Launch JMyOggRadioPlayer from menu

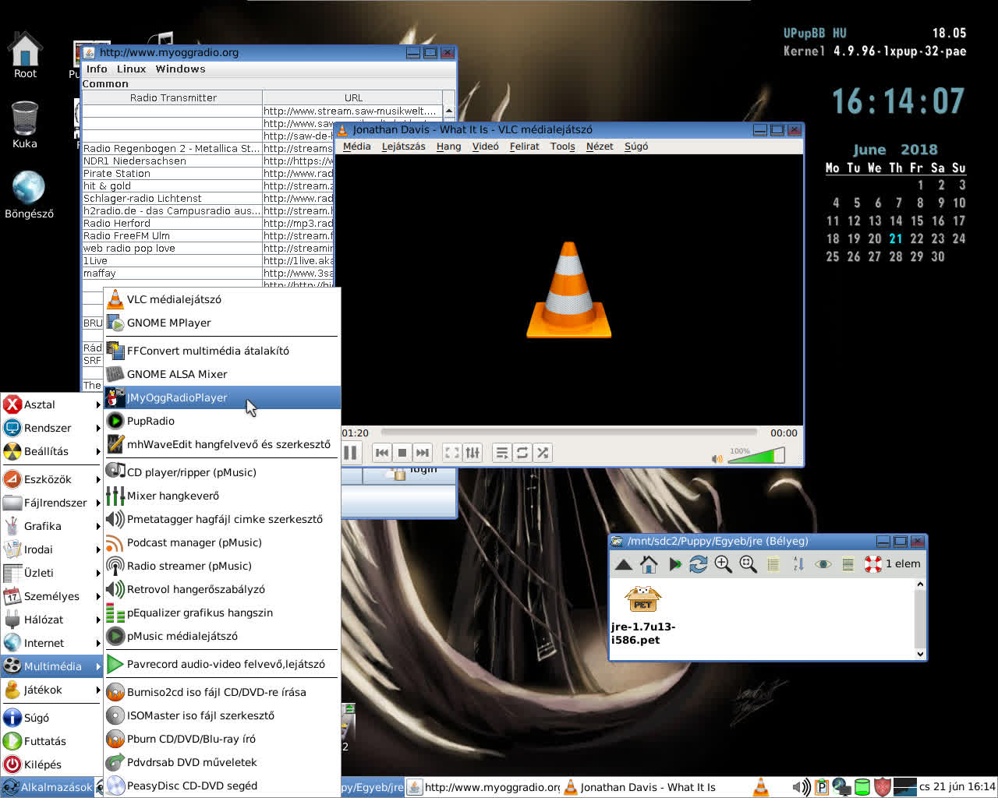222,397
